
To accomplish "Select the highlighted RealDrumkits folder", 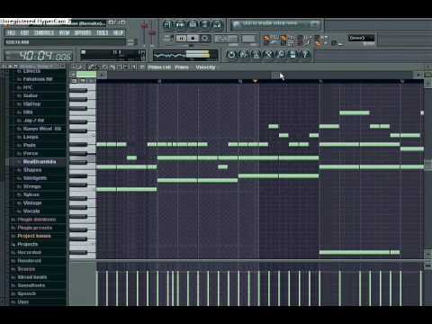I will pyautogui.click(x=40, y=162).
